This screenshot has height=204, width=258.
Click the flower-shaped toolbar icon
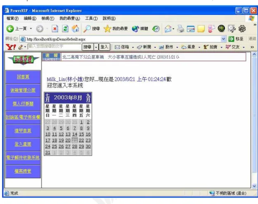tap(242, 28)
